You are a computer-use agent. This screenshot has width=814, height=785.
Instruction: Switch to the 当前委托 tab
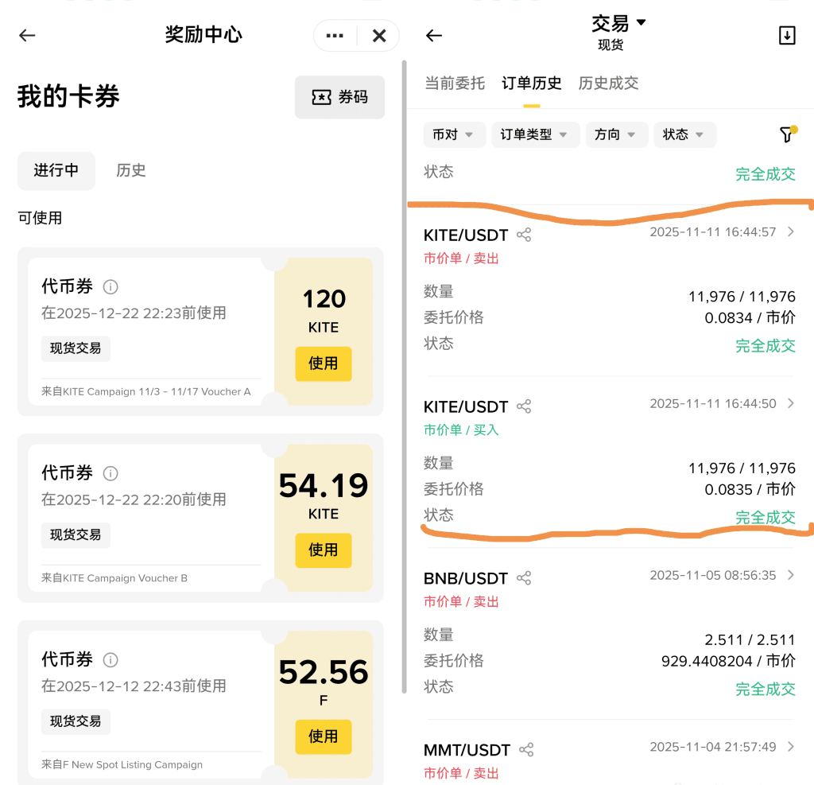pyautogui.click(x=454, y=84)
